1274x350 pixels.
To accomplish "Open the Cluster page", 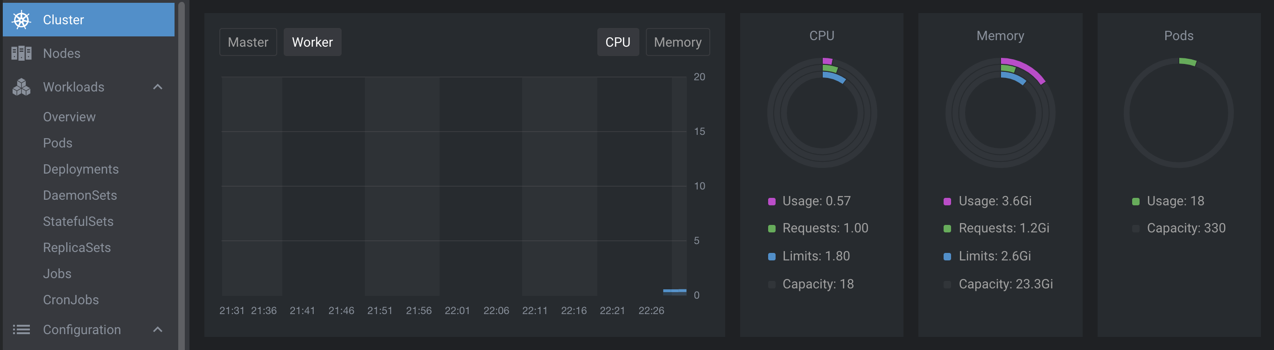I will click(89, 20).
